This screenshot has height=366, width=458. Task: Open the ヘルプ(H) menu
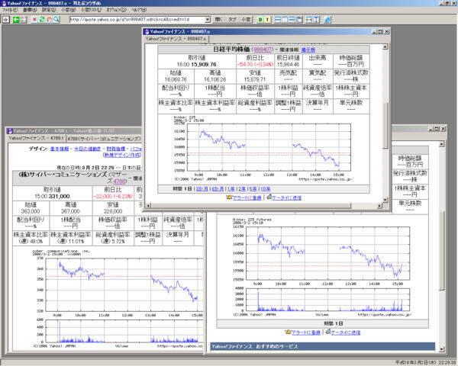139,10
